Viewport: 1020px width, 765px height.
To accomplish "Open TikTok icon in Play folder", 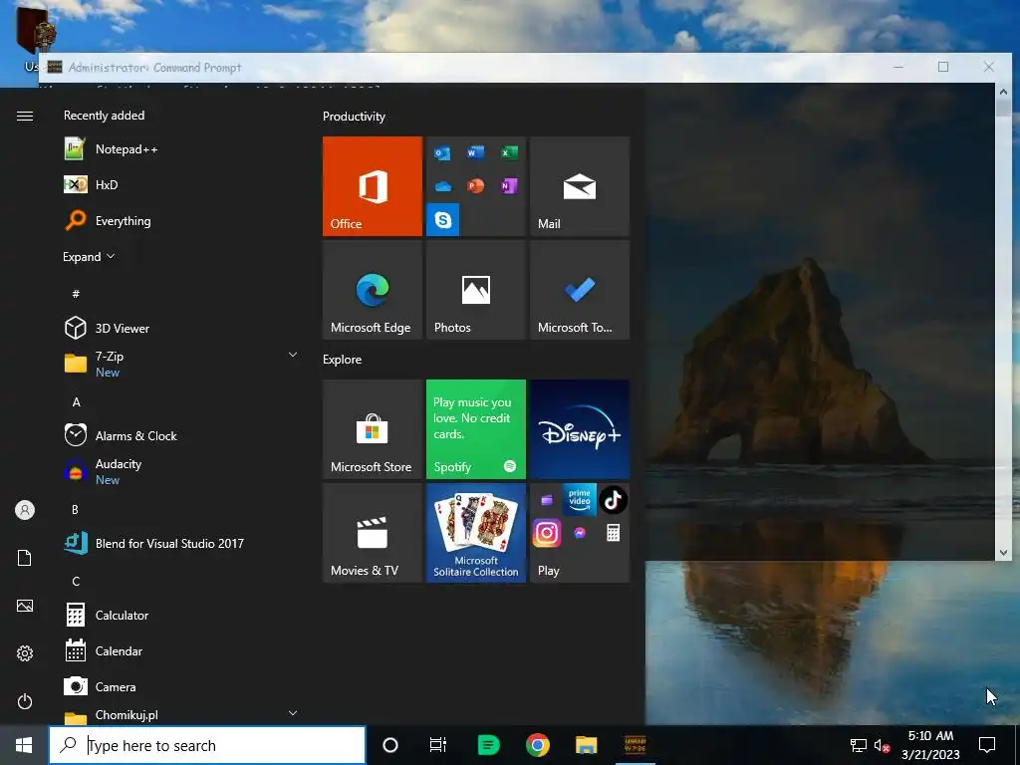I will (613, 500).
